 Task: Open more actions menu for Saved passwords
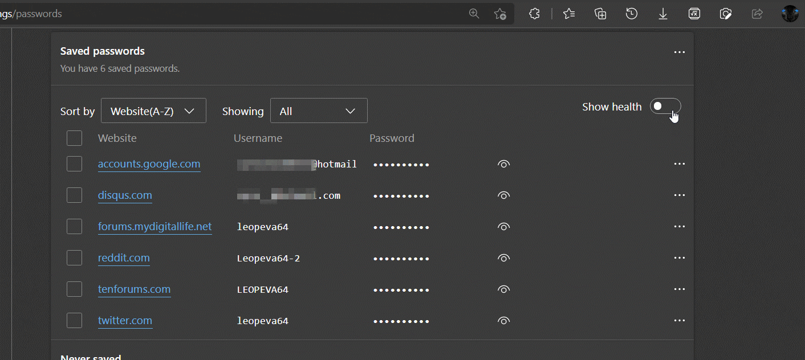(679, 52)
